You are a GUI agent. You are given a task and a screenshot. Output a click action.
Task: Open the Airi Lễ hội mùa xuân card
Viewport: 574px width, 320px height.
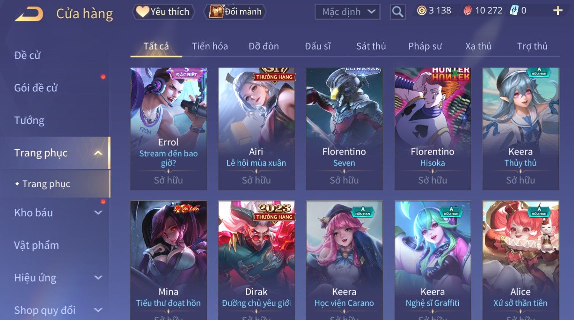tap(257, 129)
